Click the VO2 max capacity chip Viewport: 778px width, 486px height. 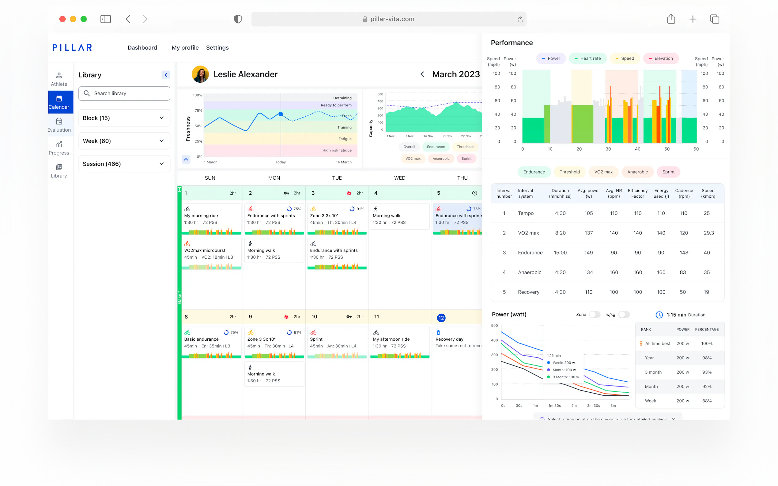click(413, 159)
